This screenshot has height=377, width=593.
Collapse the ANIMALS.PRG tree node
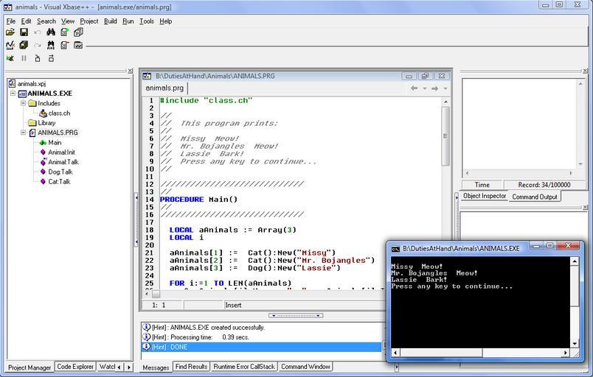[23, 133]
